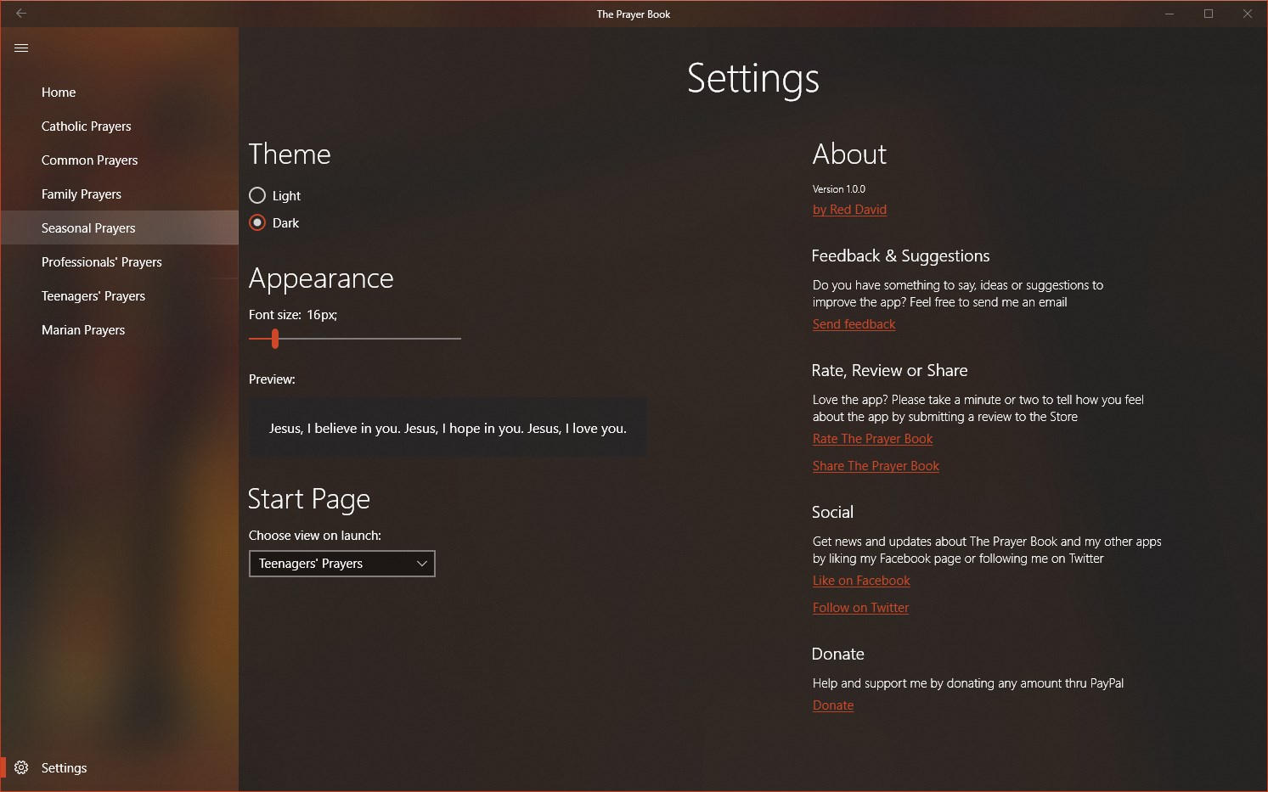Open the Home page

pos(119,92)
